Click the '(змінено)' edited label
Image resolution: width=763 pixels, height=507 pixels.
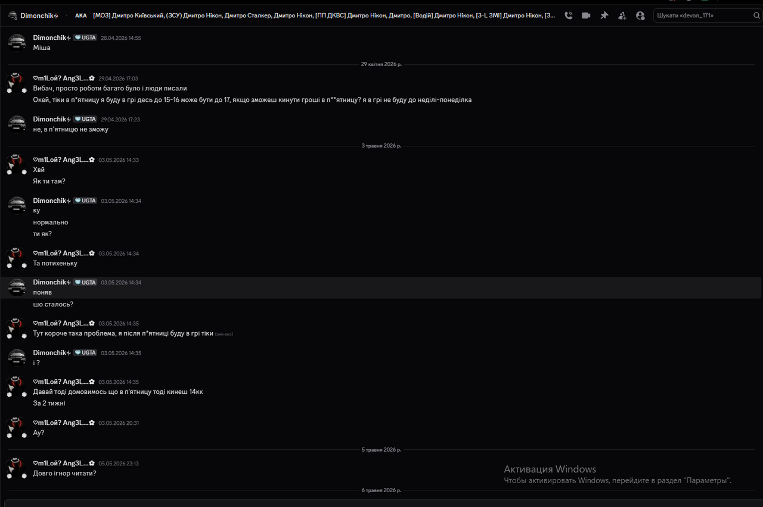point(224,334)
